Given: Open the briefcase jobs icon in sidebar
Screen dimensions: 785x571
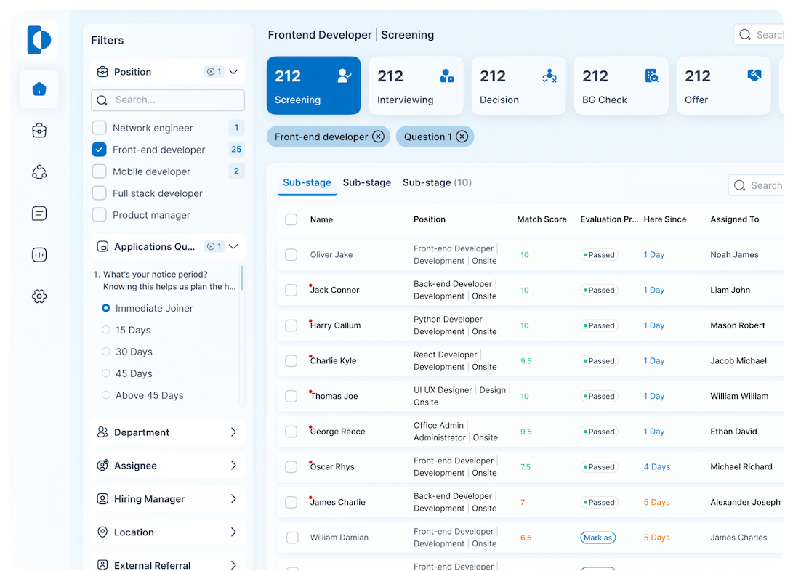Looking at the screenshot, I should tap(39, 131).
